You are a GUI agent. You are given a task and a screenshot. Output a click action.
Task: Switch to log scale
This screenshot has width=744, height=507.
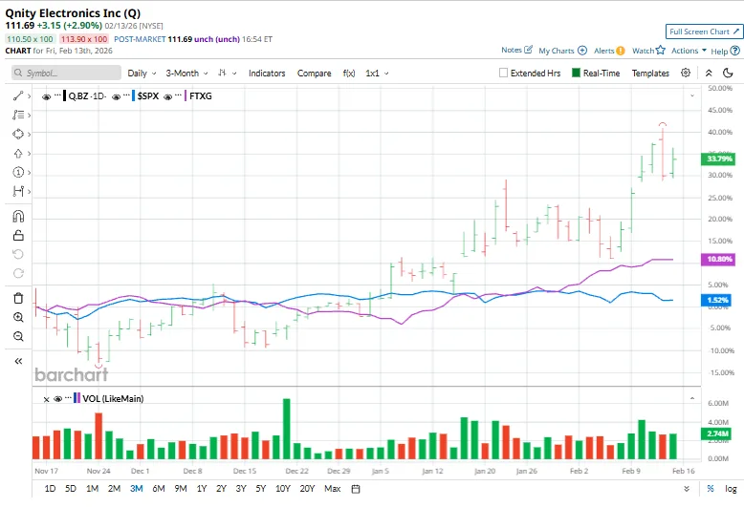(731, 489)
